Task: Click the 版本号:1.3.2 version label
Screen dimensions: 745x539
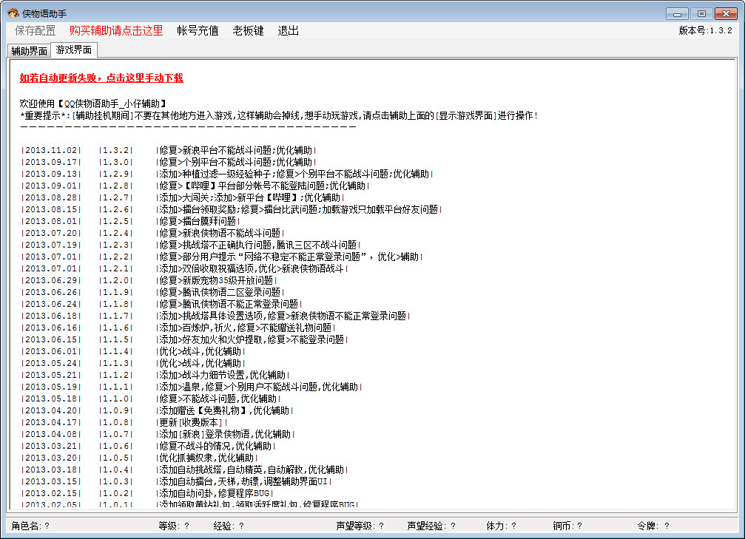Action: 704,31
